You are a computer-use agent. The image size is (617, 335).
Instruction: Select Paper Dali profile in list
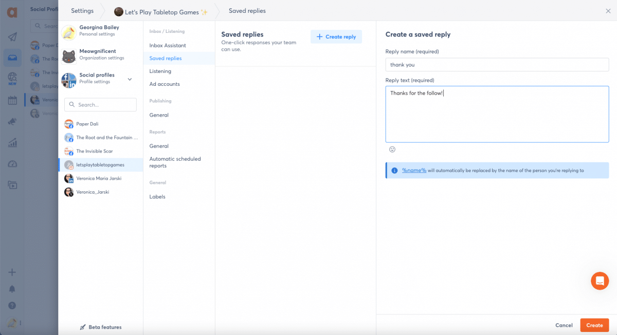point(87,124)
